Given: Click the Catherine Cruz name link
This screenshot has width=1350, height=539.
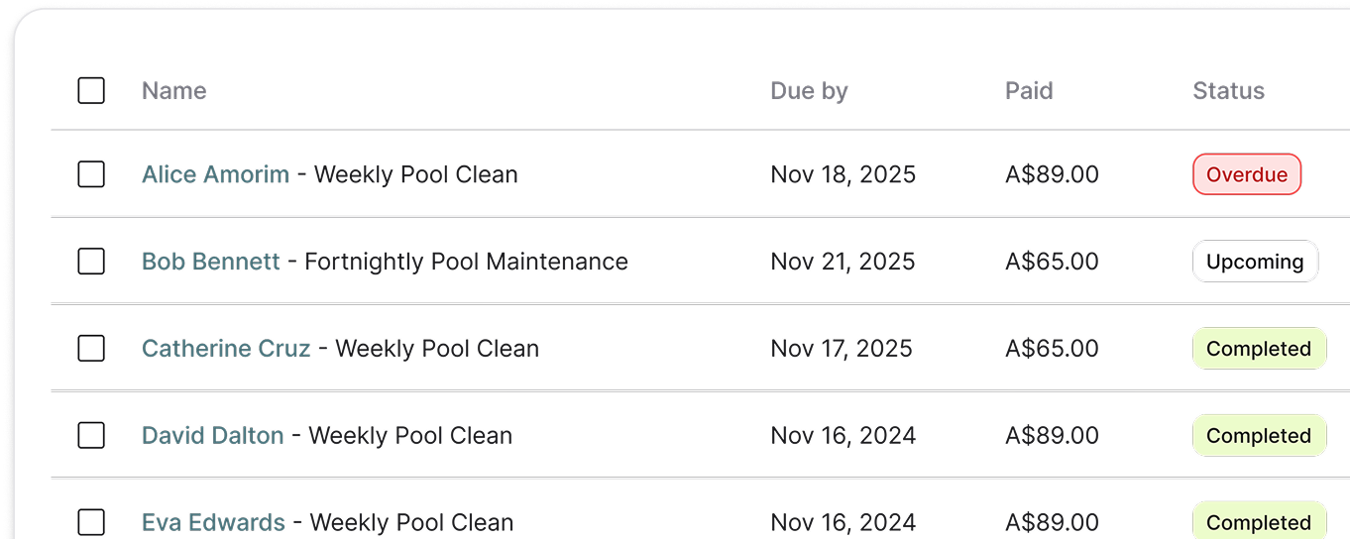Looking at the screenshot, I should point(226,349).
